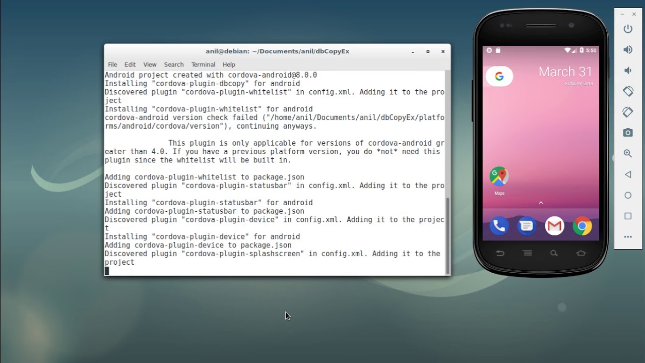The height and width of the screenshot is (363, 645).
Task: Close the emulator control sidebar
Action: point(634,14)
